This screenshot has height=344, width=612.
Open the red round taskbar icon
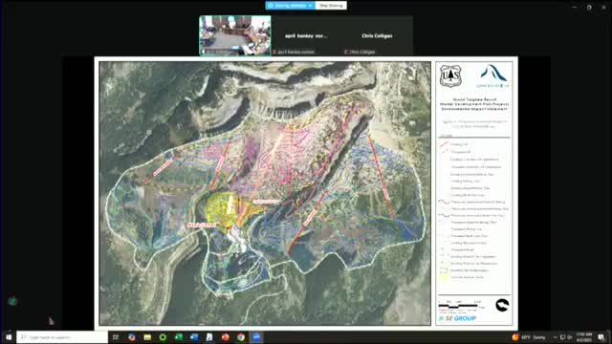click(x=226, y=337)
